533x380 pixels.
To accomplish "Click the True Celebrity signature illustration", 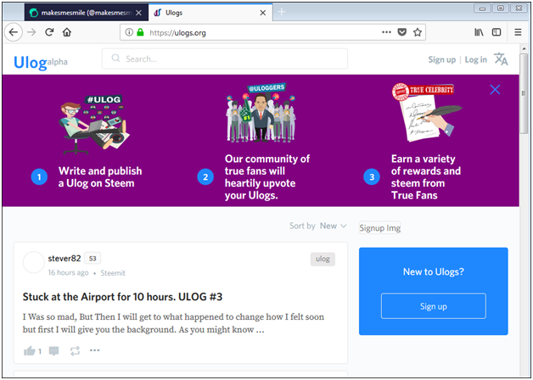I will coord(427,113).
